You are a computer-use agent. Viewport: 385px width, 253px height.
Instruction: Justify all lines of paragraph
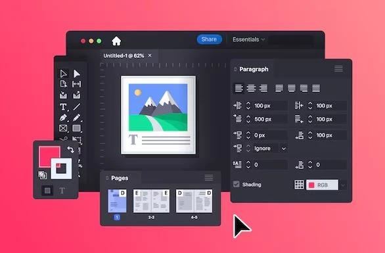316,88
